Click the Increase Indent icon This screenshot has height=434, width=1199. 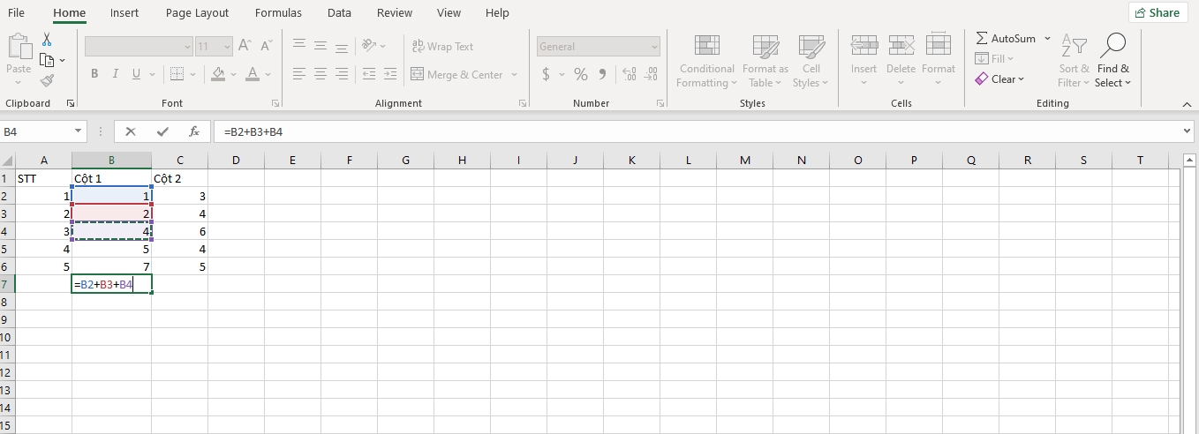click(390, 74)
